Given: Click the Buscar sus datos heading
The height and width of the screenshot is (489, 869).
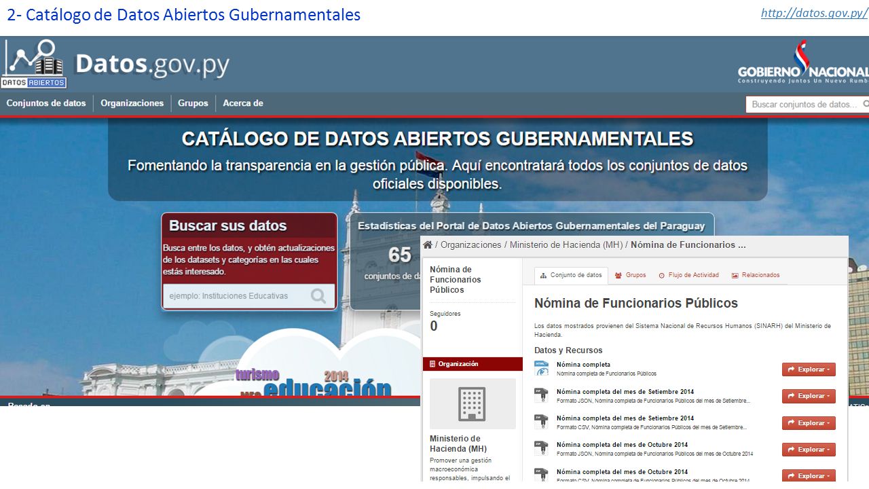Looking at the screenshot, I should (x=227, y=225).
